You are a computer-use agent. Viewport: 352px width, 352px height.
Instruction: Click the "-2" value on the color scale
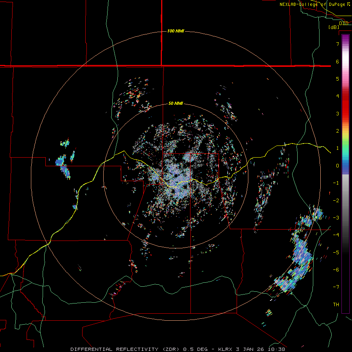336,201
